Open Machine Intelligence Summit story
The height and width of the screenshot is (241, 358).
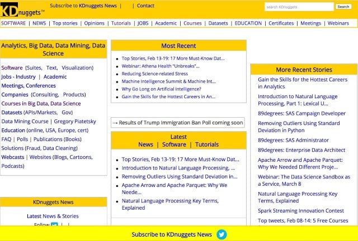pyautogui.click(x=168, y=81)
